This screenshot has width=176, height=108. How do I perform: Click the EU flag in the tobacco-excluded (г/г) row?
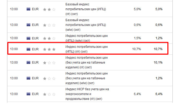click(x=28, y=62)
